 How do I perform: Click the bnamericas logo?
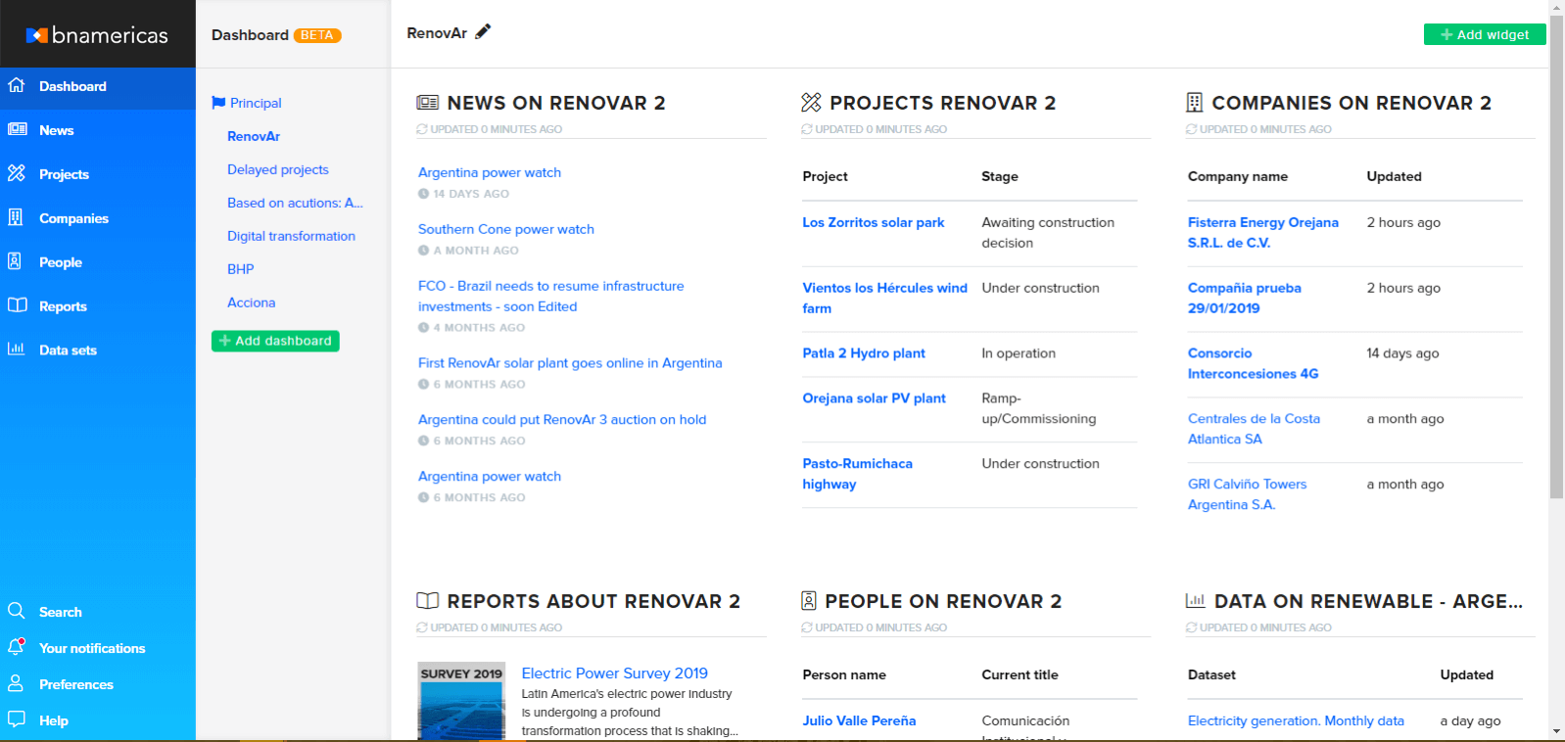click(97, 35)
